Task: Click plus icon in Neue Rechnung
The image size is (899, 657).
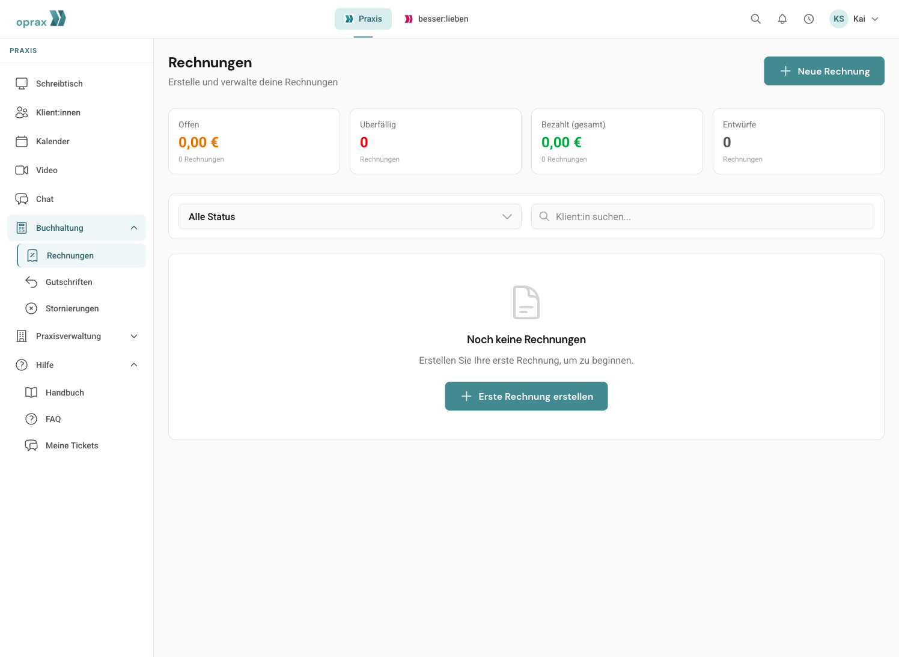Action: click(785, 71)
